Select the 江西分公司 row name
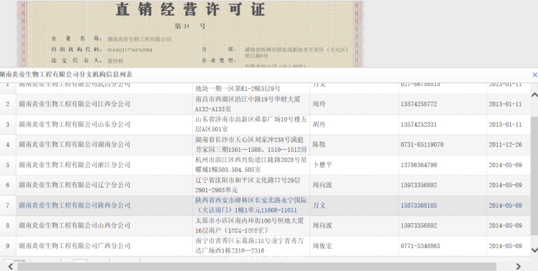The width and height of the screenshot is (538, 271). 74,104
